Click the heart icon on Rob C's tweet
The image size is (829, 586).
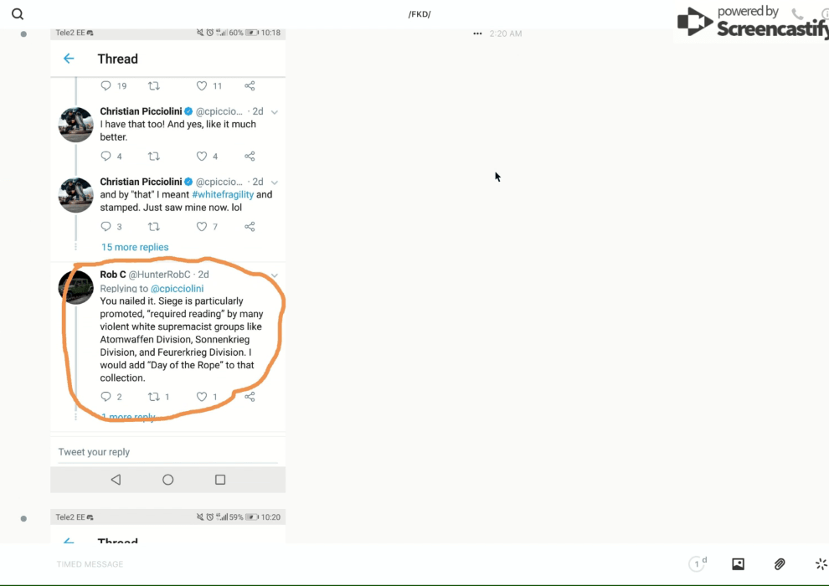(x=201, y=397)
